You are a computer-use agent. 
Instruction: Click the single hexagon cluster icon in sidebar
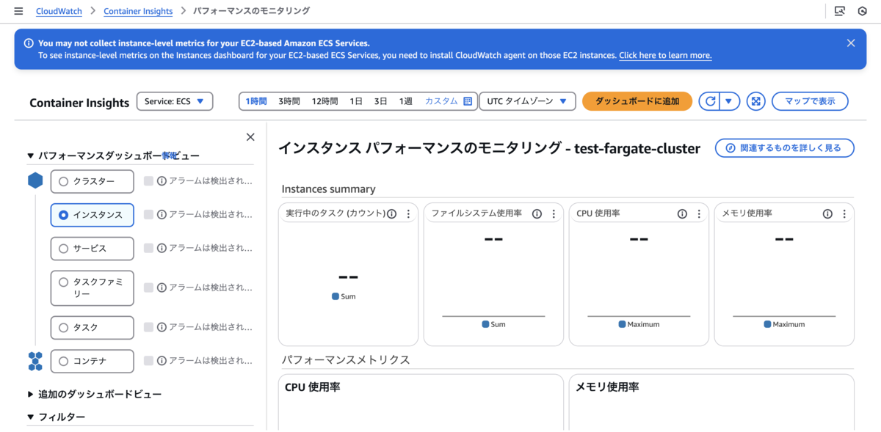click(x=35, y=181)
